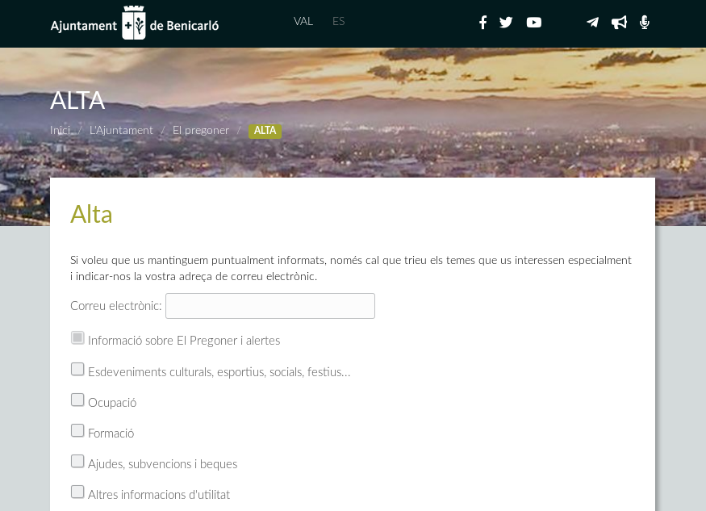Select Ajudes, subvencions i beques checkbox
Viewport: 706px width, 511px height.
(77, 461)
